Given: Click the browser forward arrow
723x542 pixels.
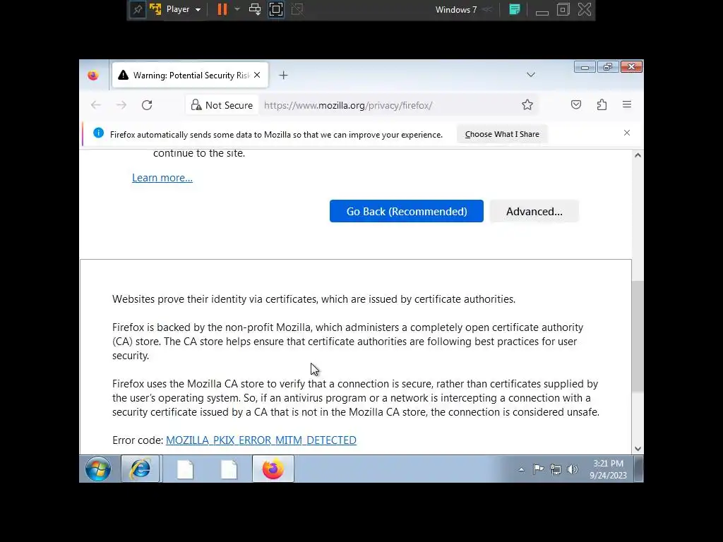Looking at the screenshot, I should click(121, 105).
